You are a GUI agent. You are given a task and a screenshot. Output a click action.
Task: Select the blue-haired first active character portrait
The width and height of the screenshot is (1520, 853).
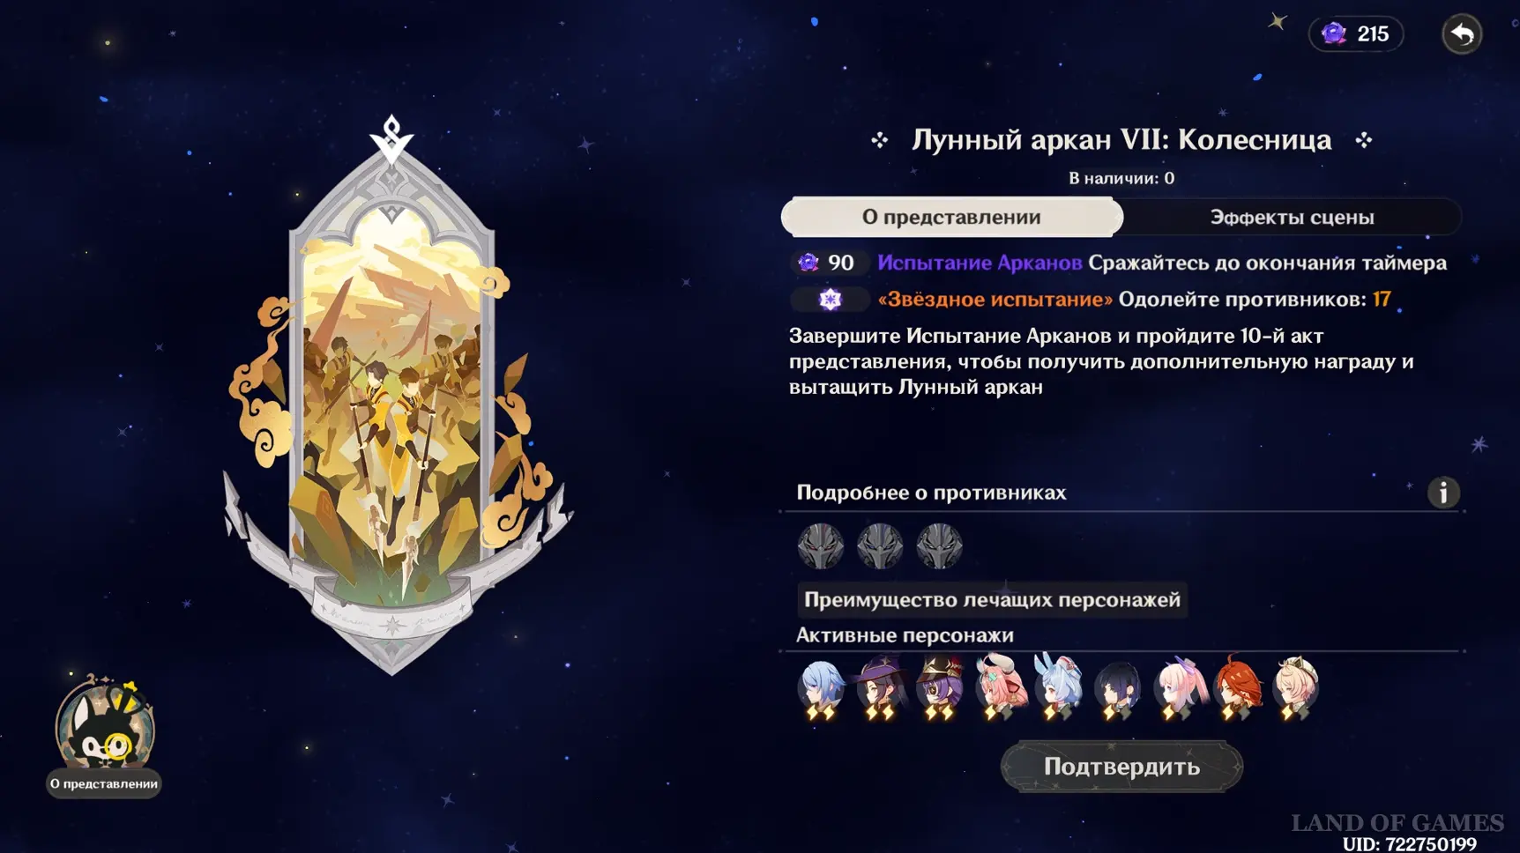[820, 688]
